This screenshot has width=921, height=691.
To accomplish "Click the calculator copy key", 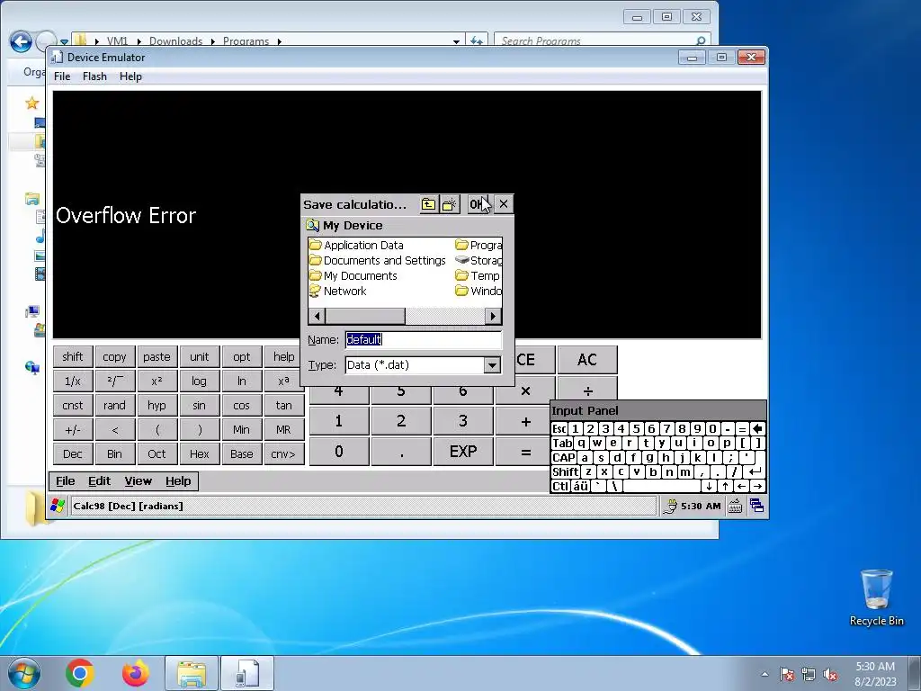I will (114, 356).
